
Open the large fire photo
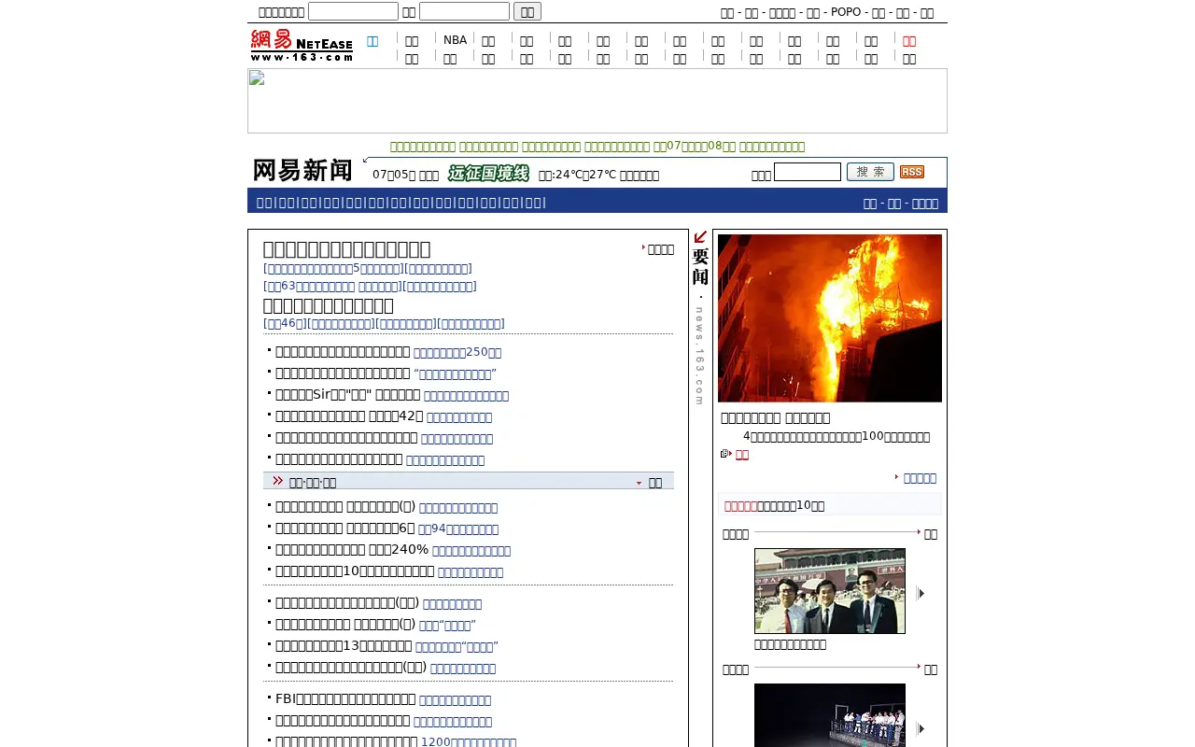coord(830,318)
